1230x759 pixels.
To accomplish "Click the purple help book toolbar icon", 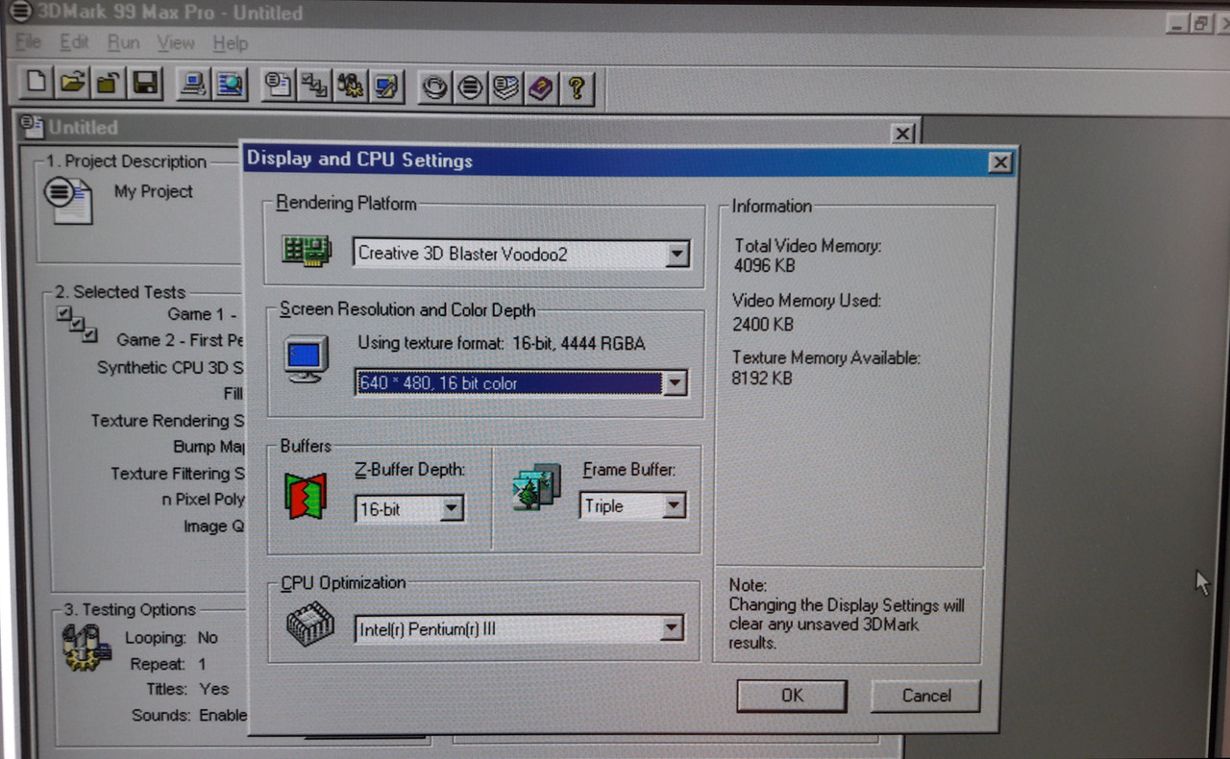I will point(541,89).
